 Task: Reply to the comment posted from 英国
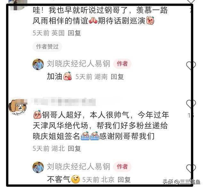(74, 33)
